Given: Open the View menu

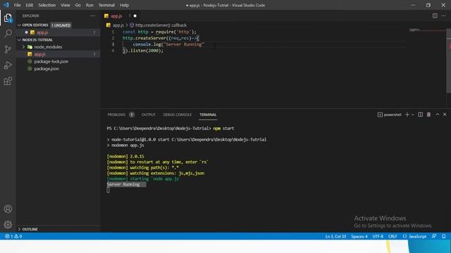Looking at the screenshot, I should [66, 5].
